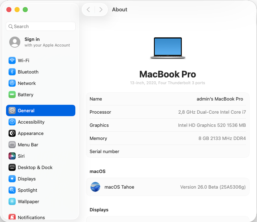Image resolution: width=257 pixels, height=222 pixels.
Task: Click the Search field
Action: 41,26
